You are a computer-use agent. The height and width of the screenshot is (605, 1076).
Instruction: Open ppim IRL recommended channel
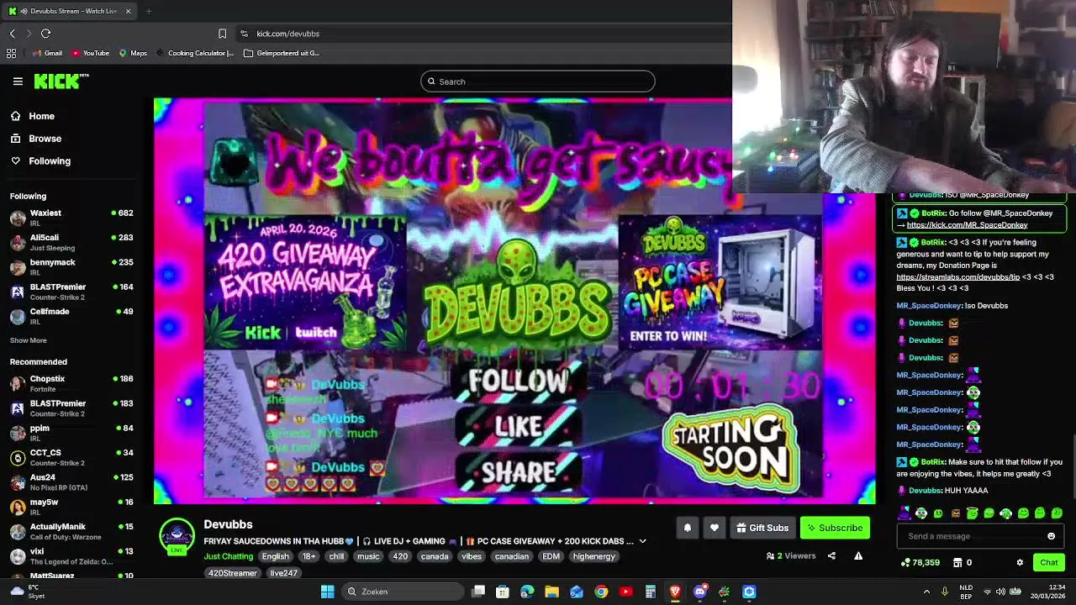[72, 433]
